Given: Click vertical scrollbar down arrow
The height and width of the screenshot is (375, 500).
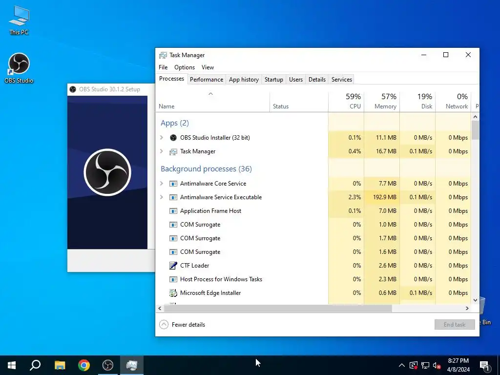Looking at the screenshot, I should (x=475, y=300).
